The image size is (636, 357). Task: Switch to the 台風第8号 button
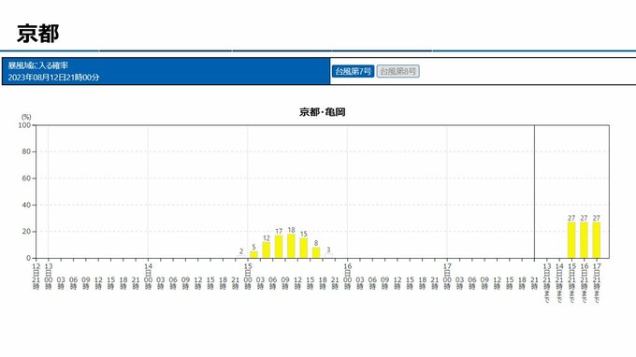tap(397, 71)
